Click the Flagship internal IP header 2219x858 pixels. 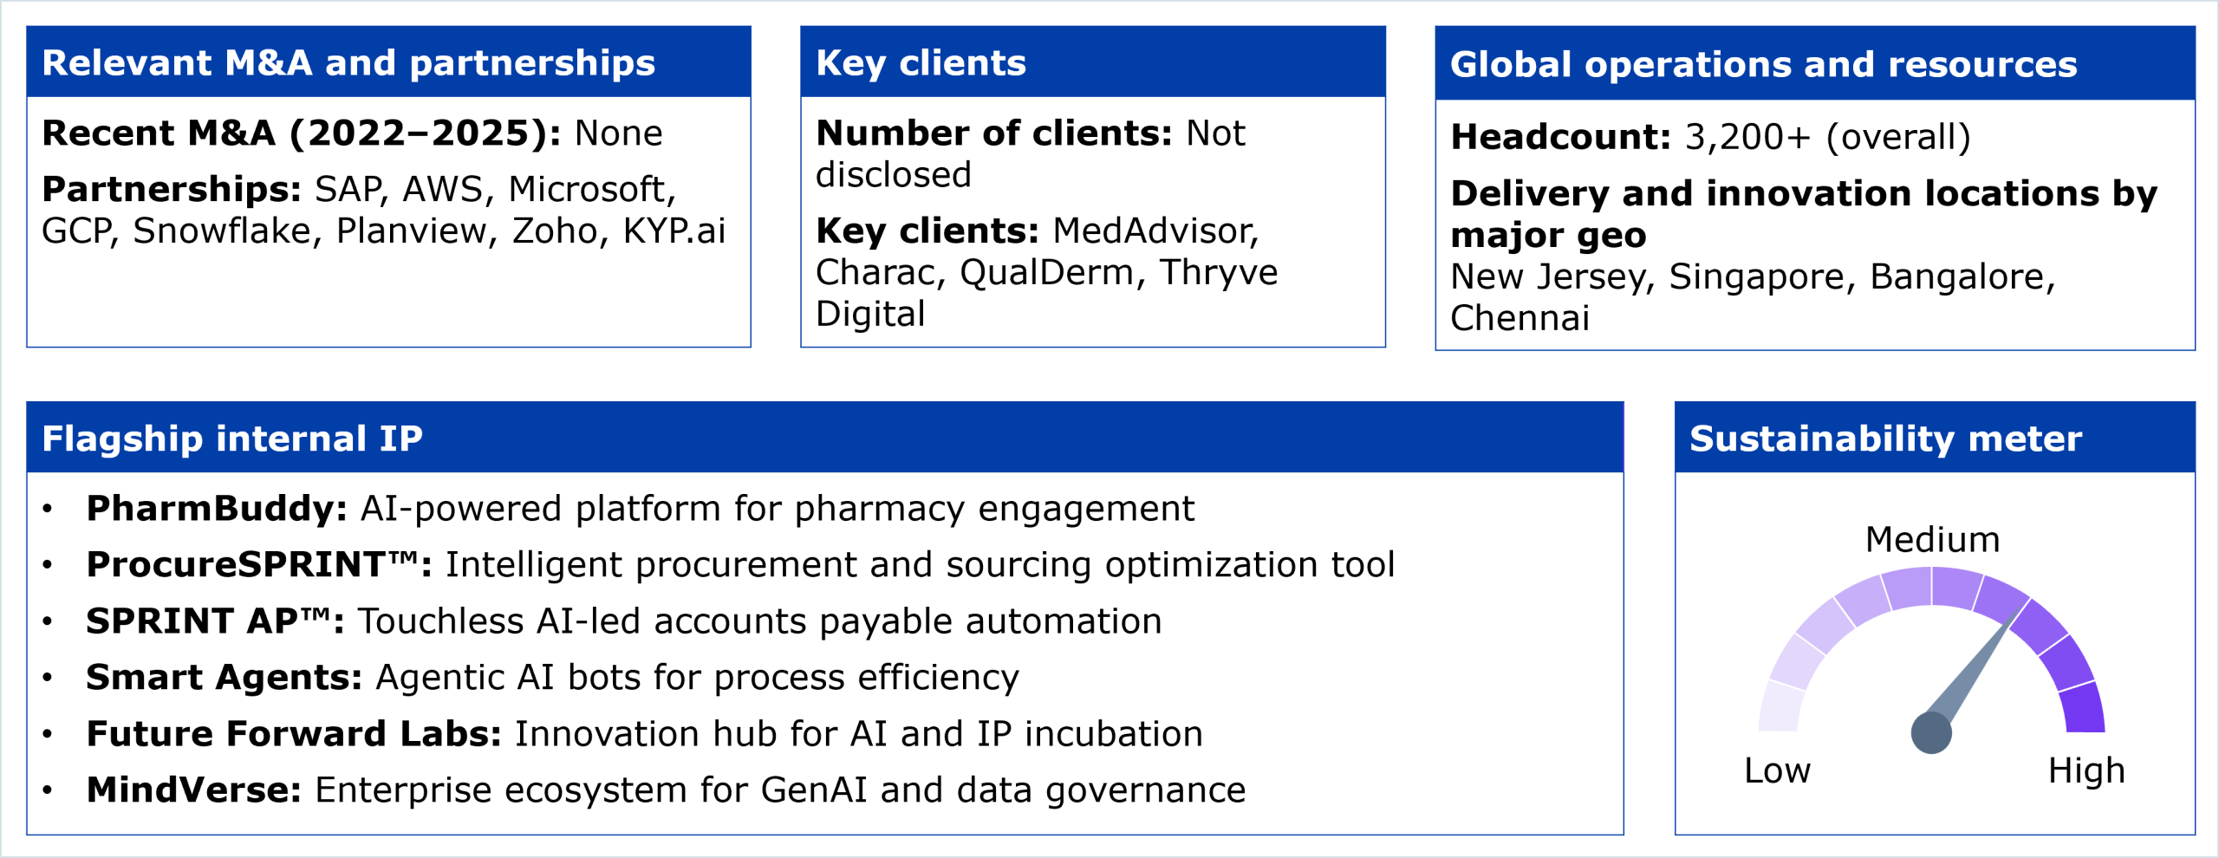(x=232, y=439)
